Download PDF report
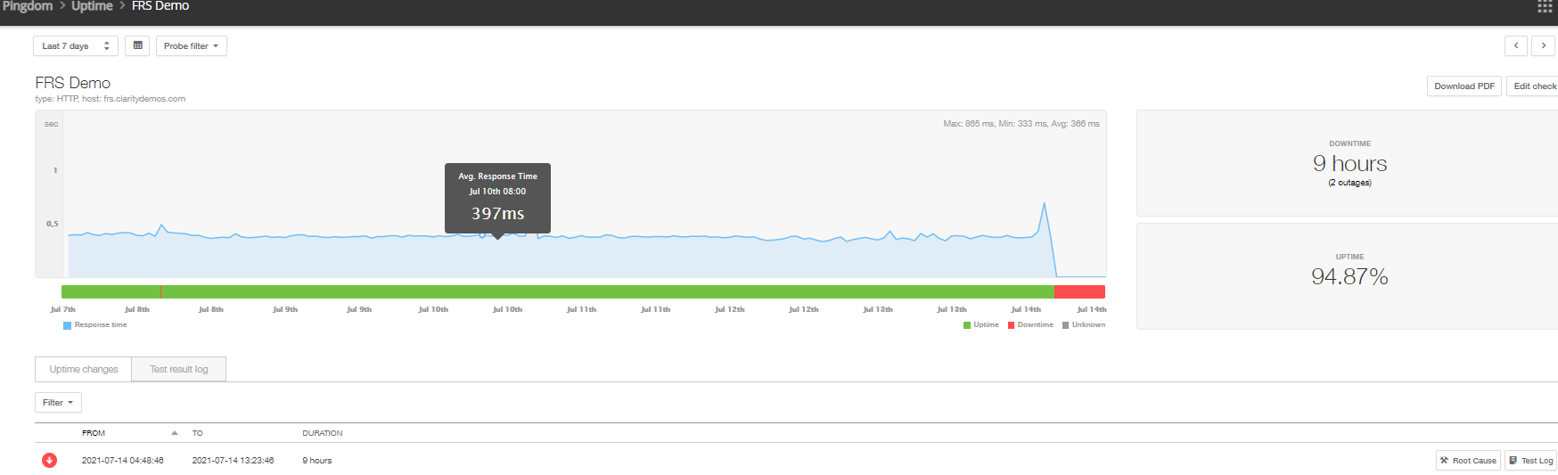The width and height of the screenshot is (1558, 475). tap(1464, 86)
